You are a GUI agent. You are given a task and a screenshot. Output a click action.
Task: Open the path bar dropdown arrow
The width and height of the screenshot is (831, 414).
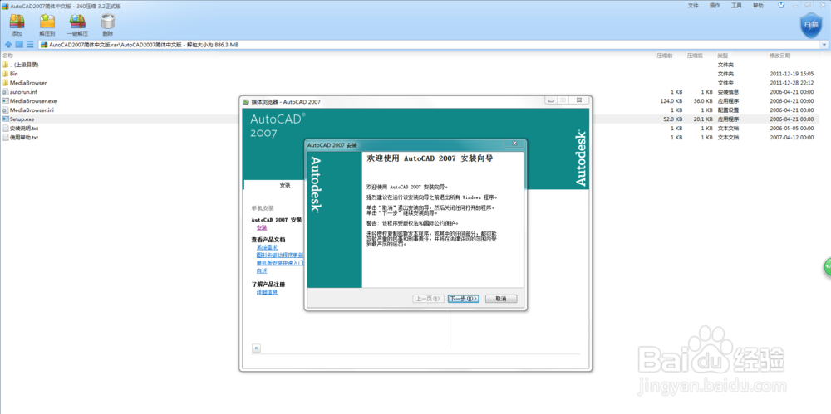(x=824, y=45)
